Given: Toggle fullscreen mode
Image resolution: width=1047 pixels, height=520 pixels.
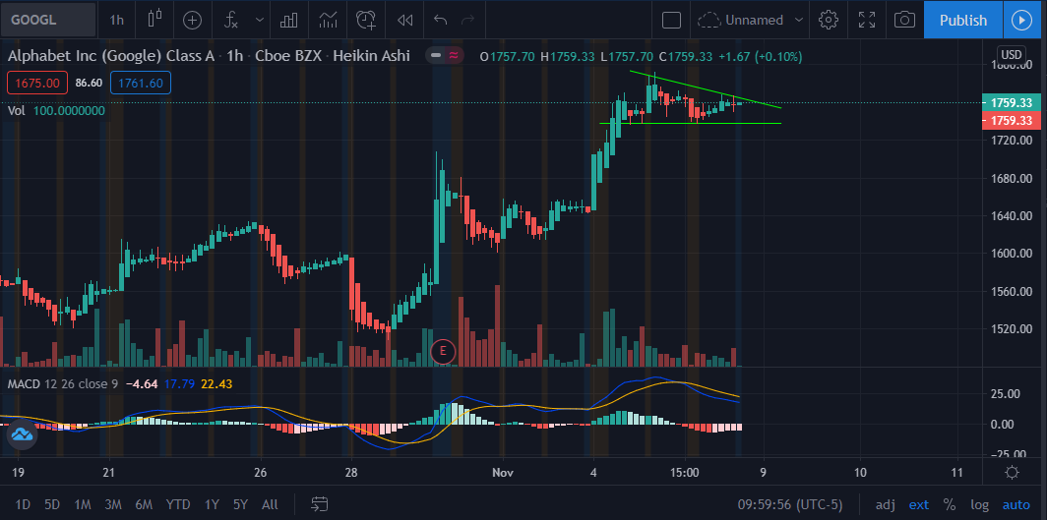Looking at the screenshot, I should [x=867, y=20].
